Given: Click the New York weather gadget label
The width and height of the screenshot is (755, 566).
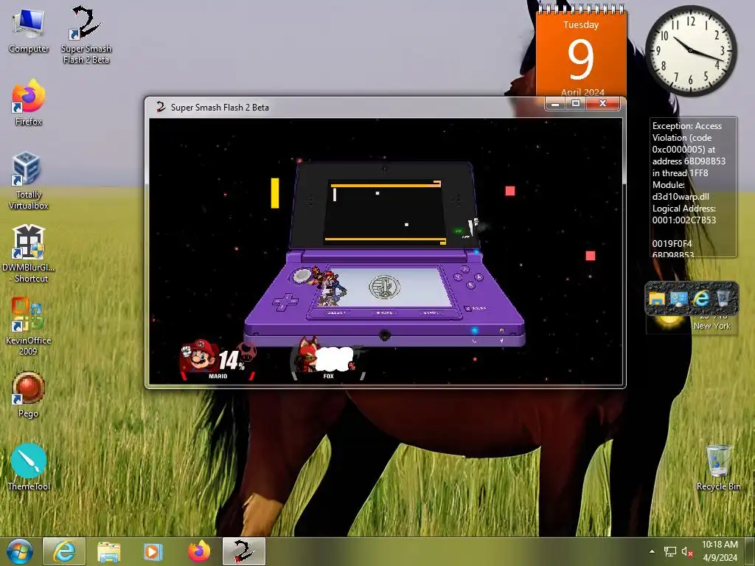Looking at the screenshot, I should click(x=711, y=326).
